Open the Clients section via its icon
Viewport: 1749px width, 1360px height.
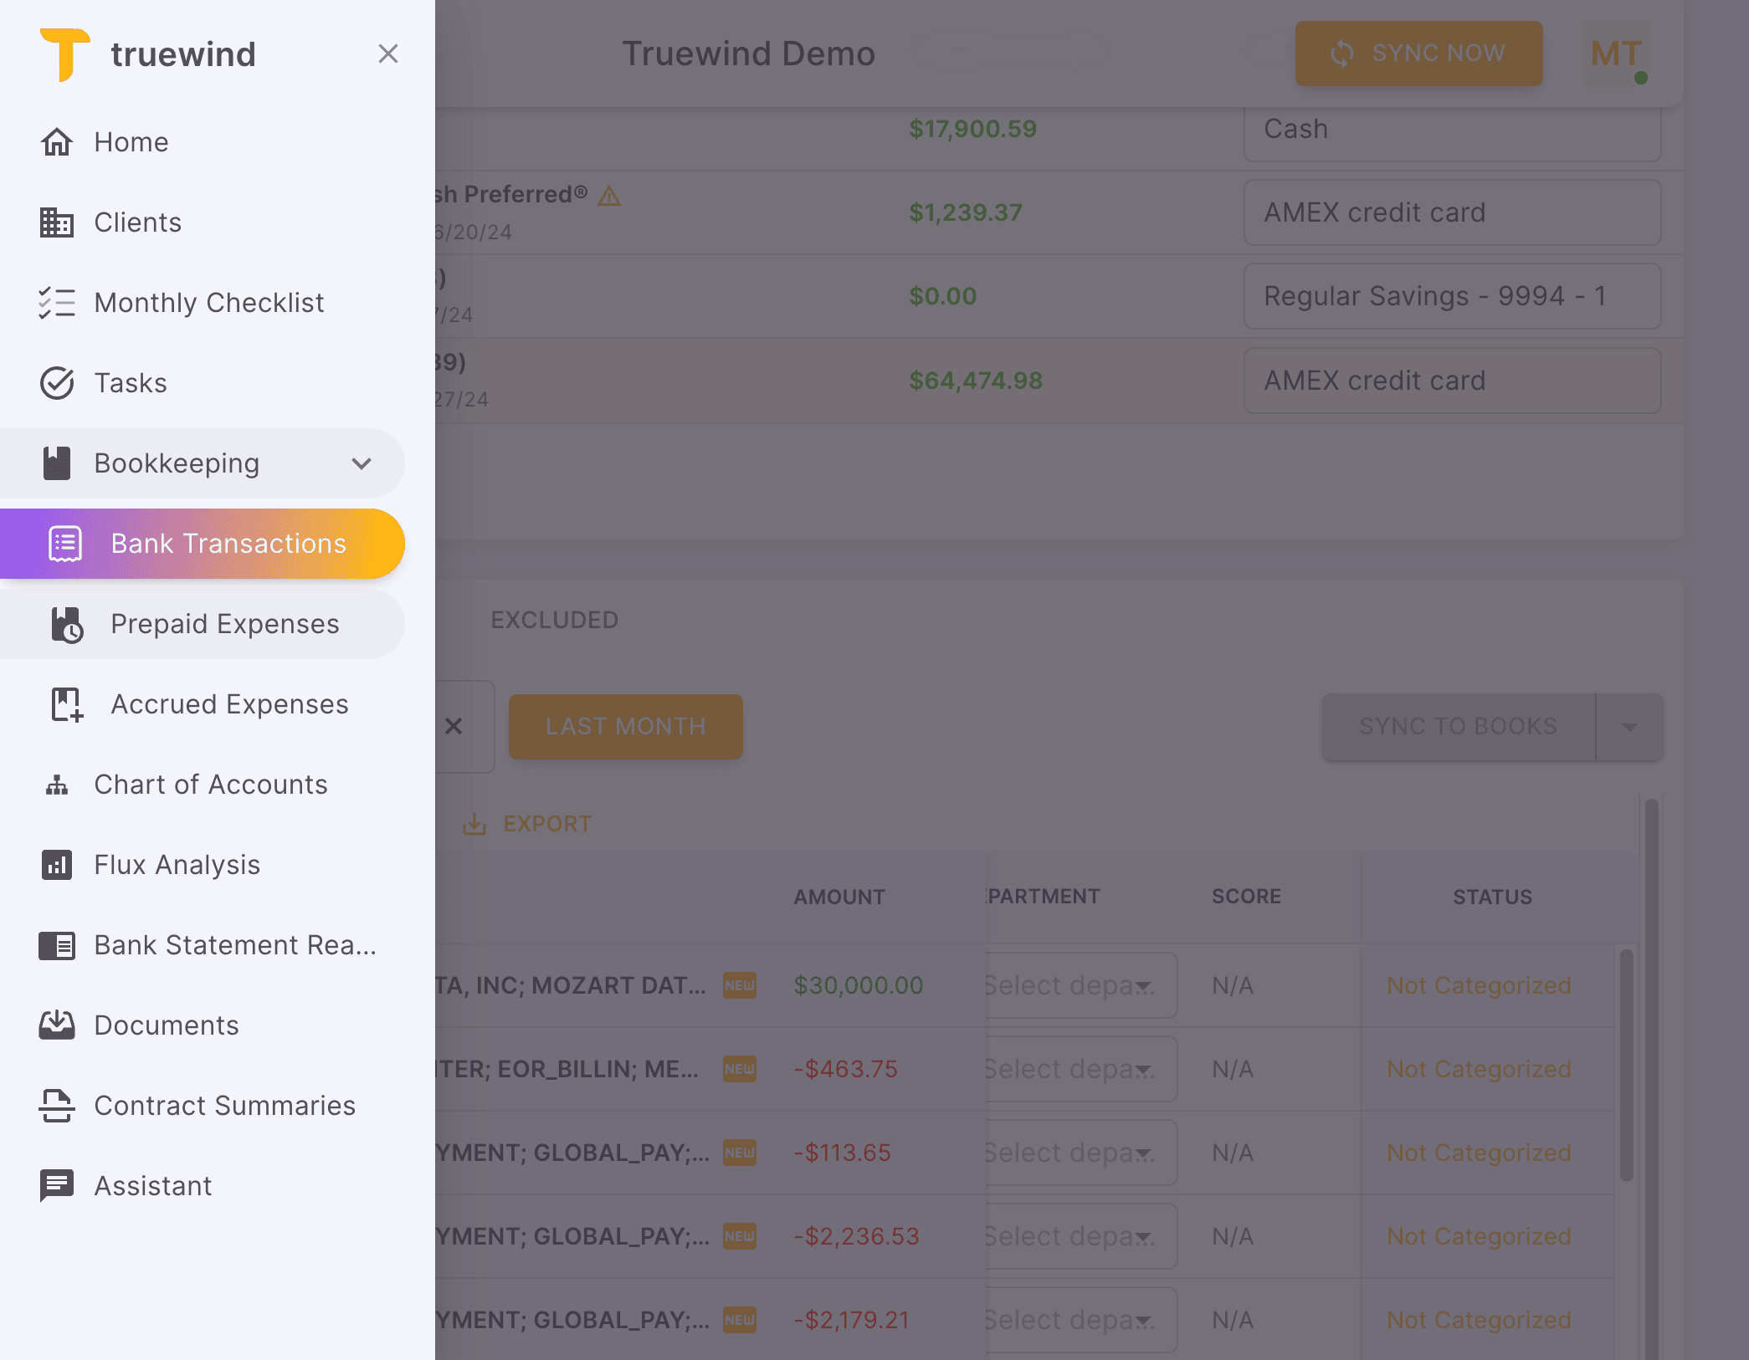(x=57, y=222)
